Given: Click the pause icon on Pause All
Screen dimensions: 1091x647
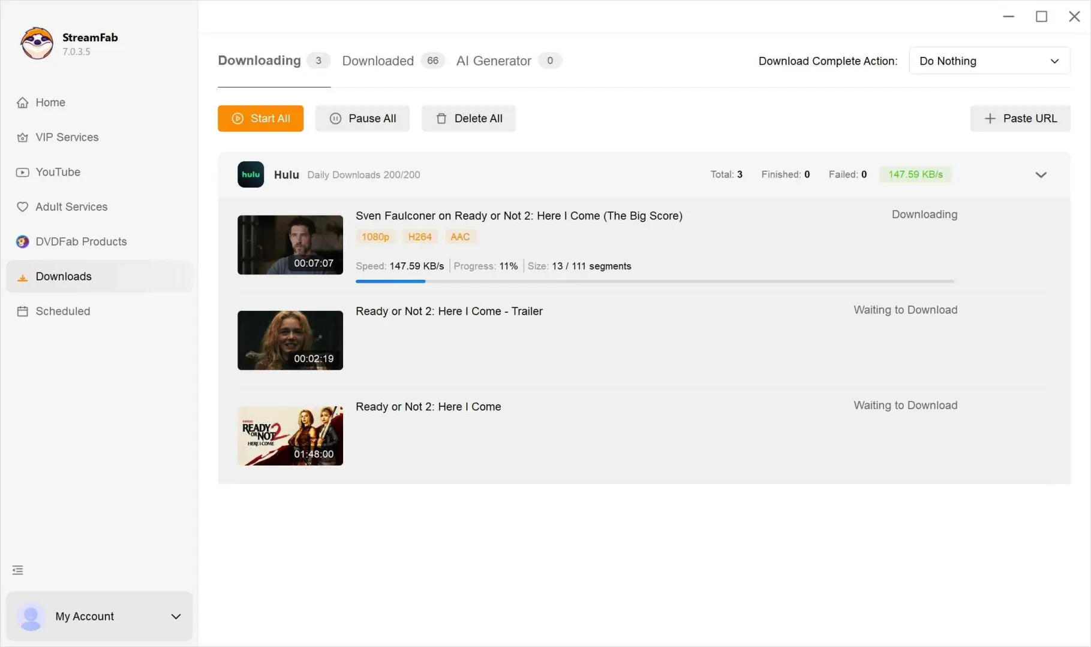Looking at the screenshot, I should (x=335, y=119).
